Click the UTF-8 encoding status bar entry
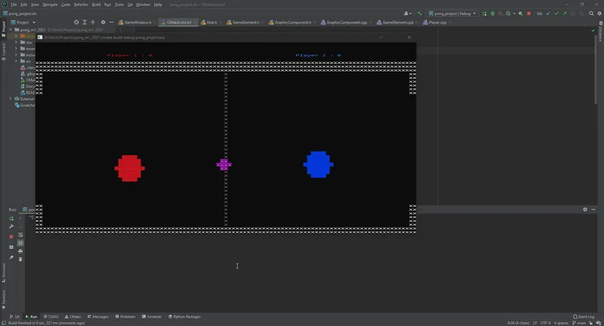This screenshot has height=326, width=604. click(545, 323)
